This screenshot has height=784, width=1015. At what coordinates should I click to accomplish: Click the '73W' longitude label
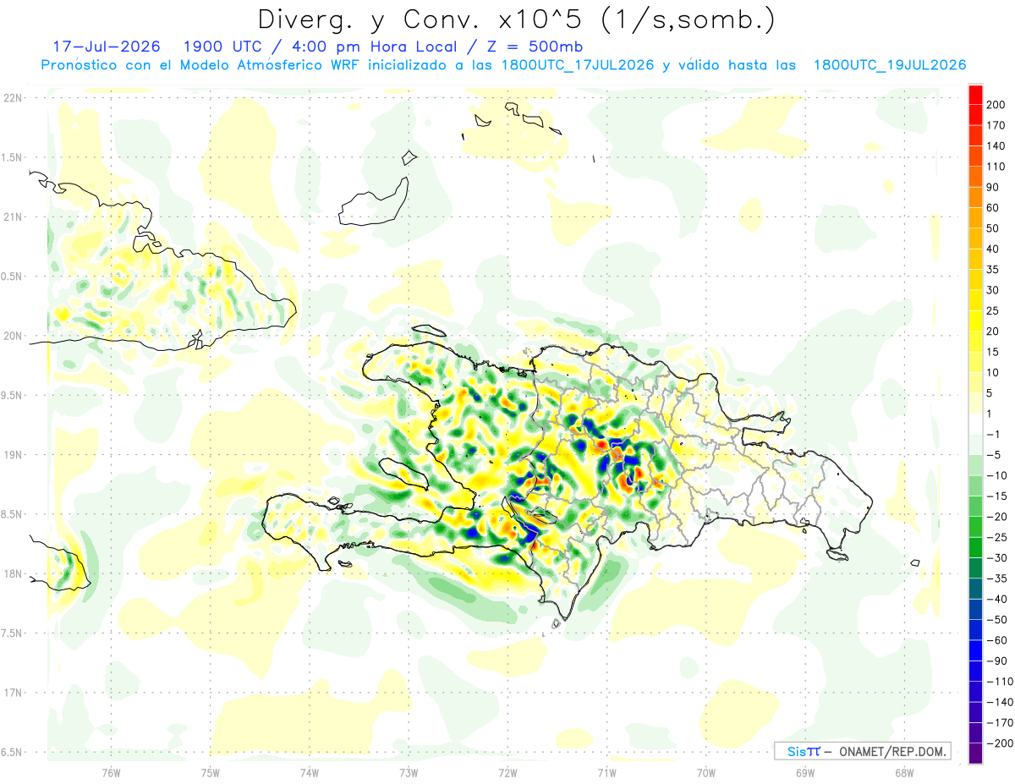(x=409, y=772)
